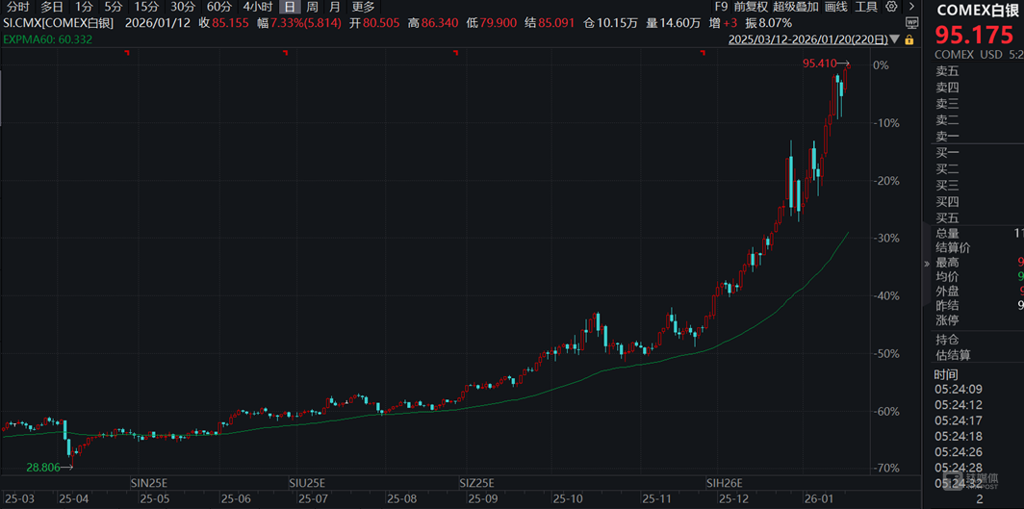Open the 画线 drawing tools
Viewport: 1024px width, 509px height.
(835, 7)
